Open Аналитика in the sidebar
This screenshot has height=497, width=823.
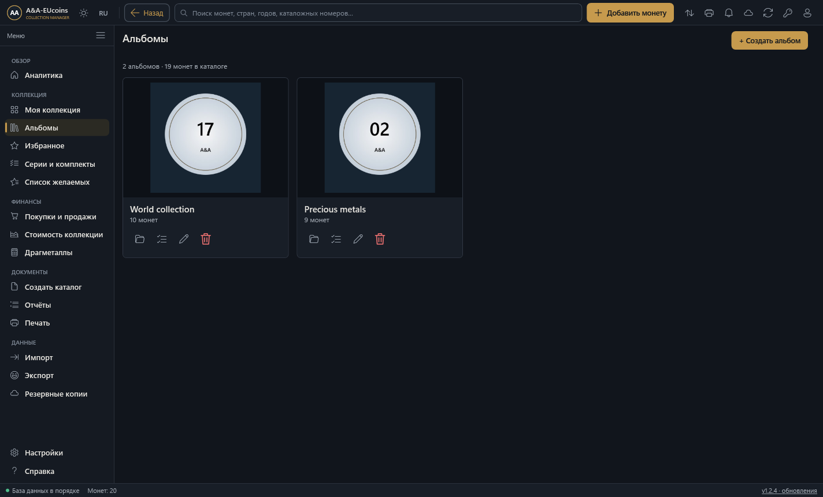click(x=57, y=76)
